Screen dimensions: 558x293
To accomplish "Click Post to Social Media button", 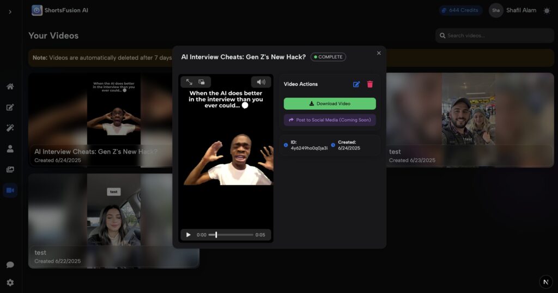I will tap(330, 120).
